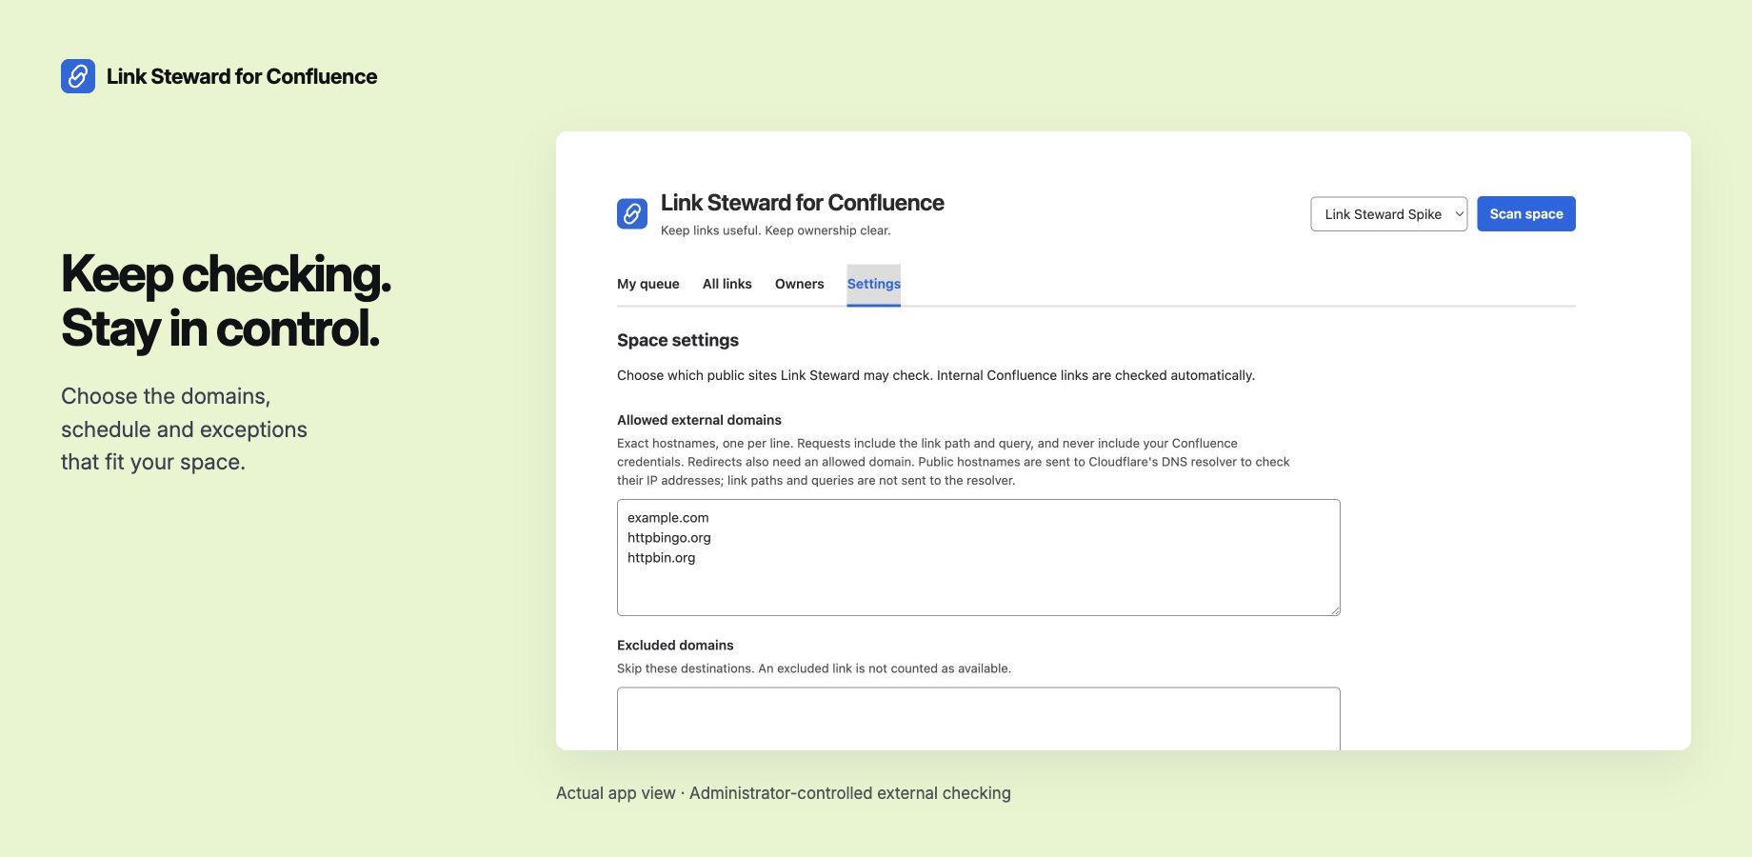Click the 'Keep checking. Stay in control.' headline

226,301
